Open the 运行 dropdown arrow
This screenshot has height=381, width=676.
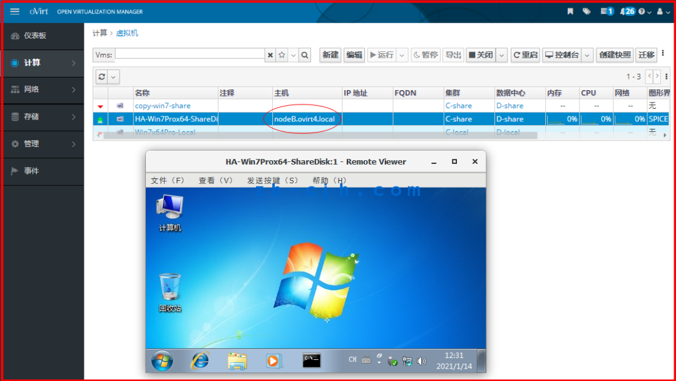(402, 55)
